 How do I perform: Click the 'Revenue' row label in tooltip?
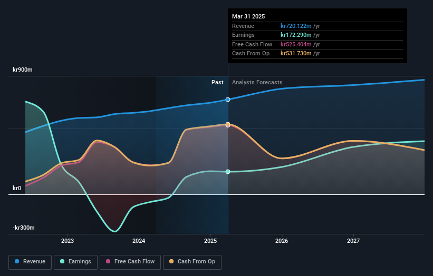click(x=243, y=26)
